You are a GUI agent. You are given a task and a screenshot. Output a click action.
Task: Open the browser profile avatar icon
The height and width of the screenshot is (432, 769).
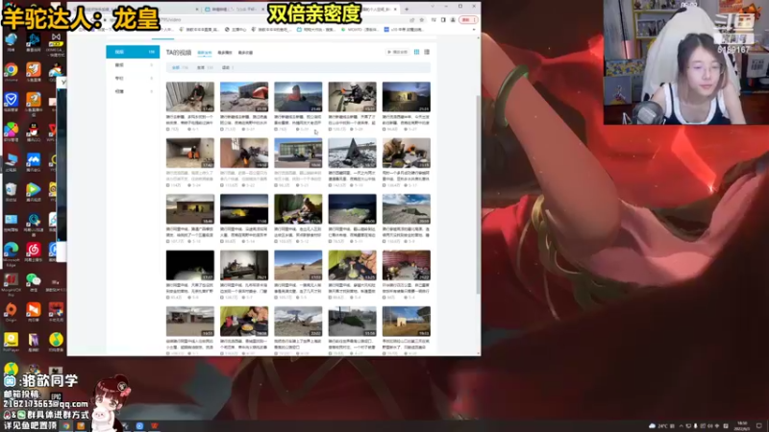click(x=453, y=20)
